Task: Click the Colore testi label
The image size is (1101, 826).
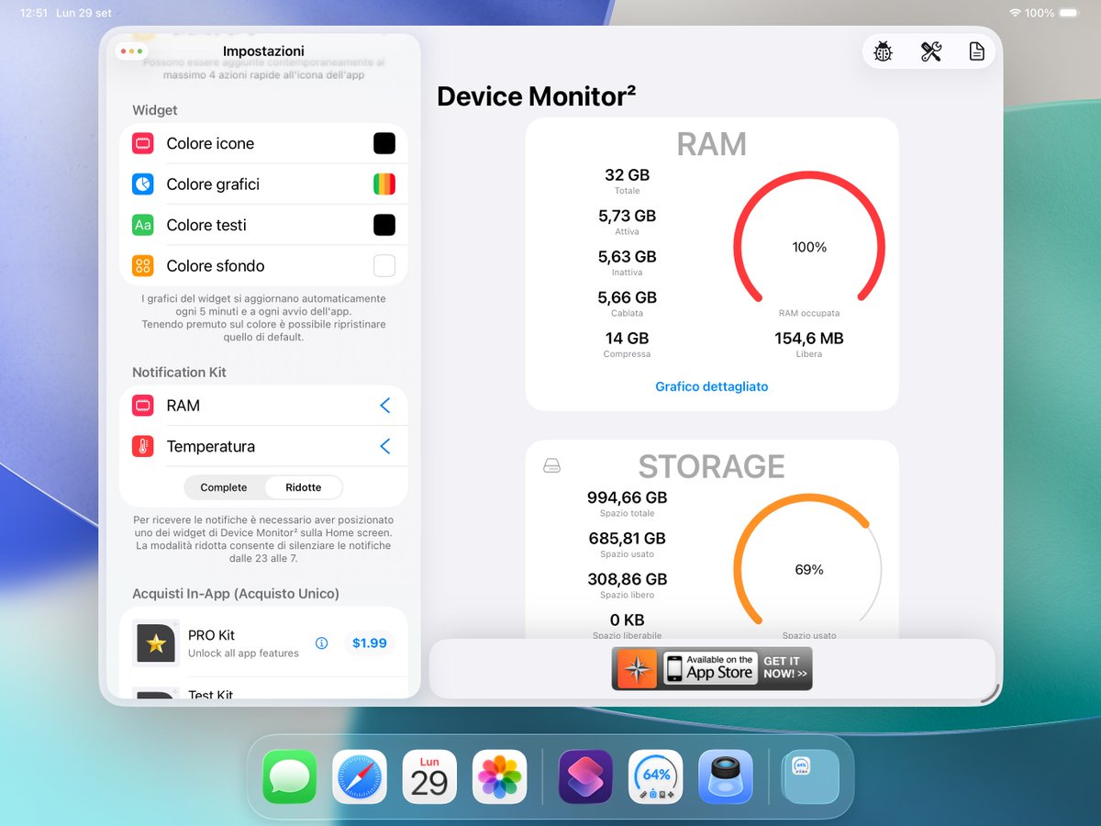Action: click(206, 225)
